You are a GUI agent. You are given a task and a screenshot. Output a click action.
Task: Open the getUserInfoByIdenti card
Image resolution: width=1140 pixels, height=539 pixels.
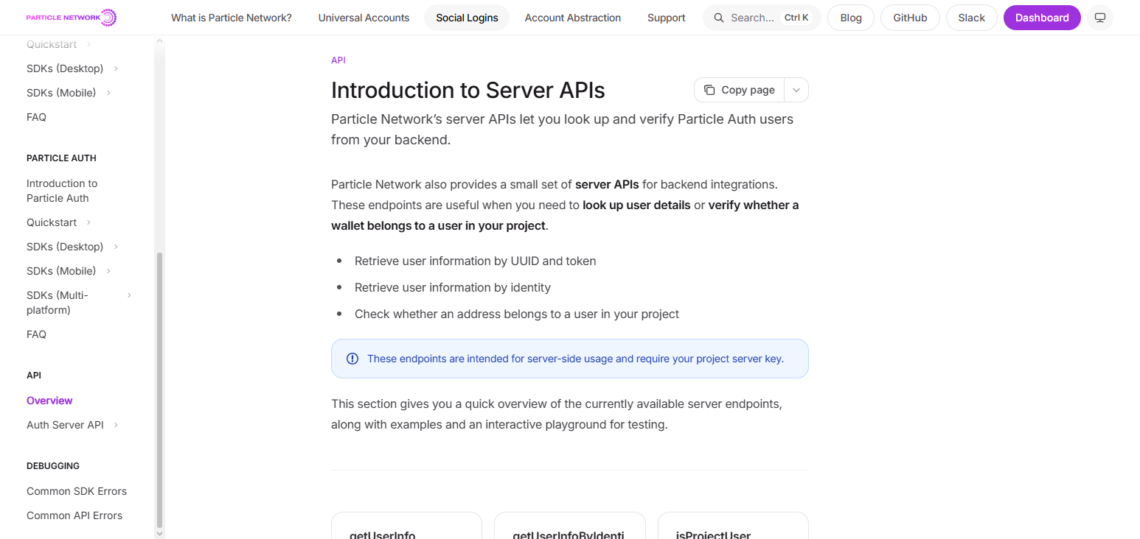(x=570, y=526)
